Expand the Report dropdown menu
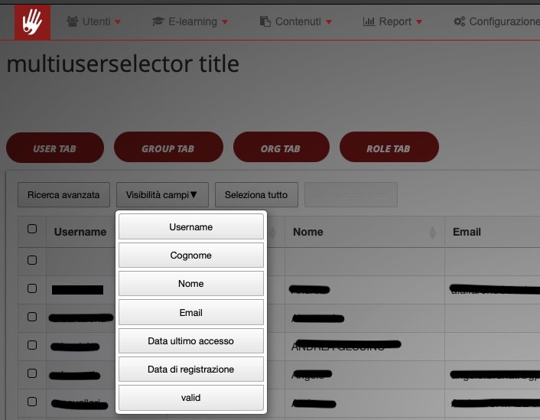This screenshot has width=540, height=420. tap(392, 21)
